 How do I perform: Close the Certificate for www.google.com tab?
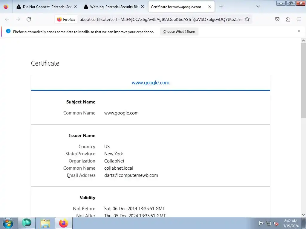210,7
